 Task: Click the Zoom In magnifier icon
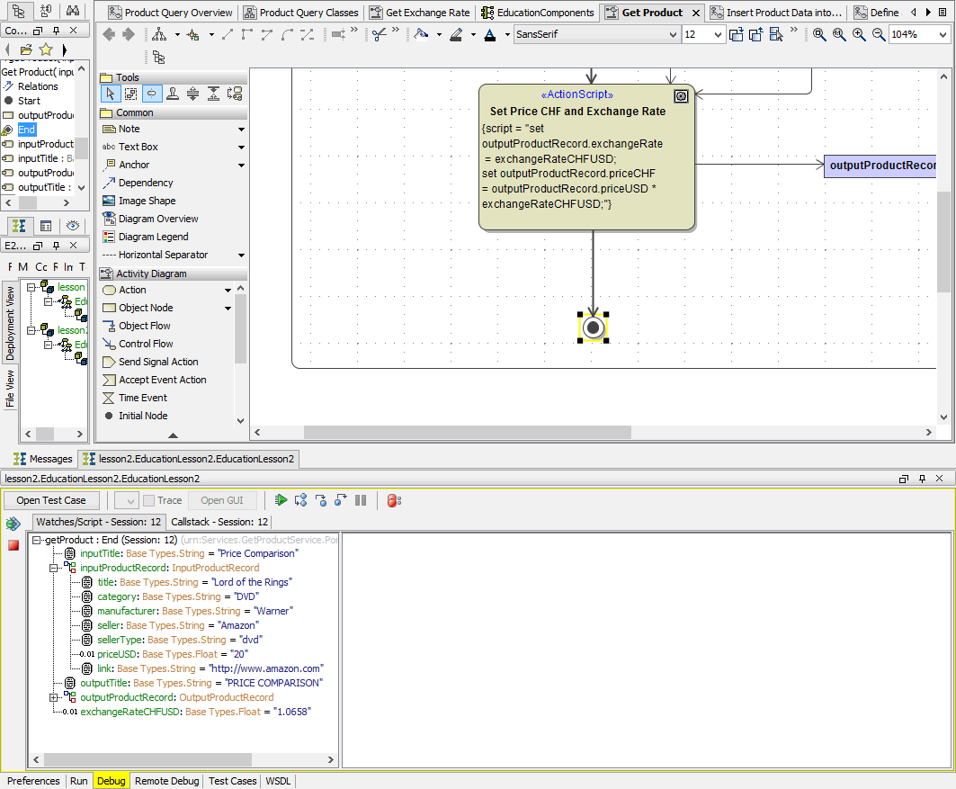click(859, 34)
